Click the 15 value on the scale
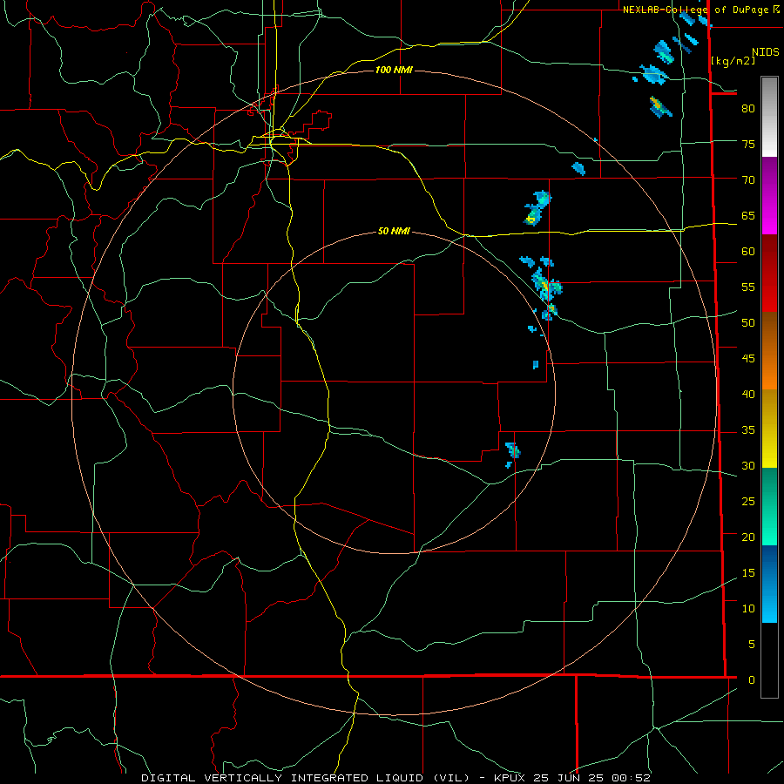784x784 pixels. click(x=748, y=572)
